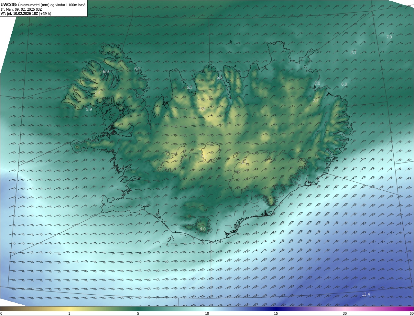Viewport: 414px width, 316px height.
Task: Click the 6.5 value label on the map
Action: tap(190, 87)
